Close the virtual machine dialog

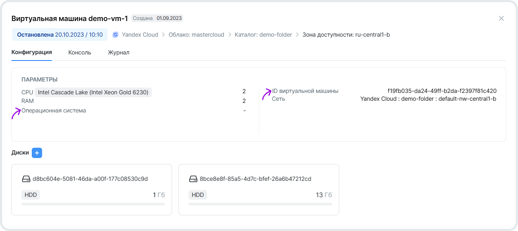coord(501,19)
